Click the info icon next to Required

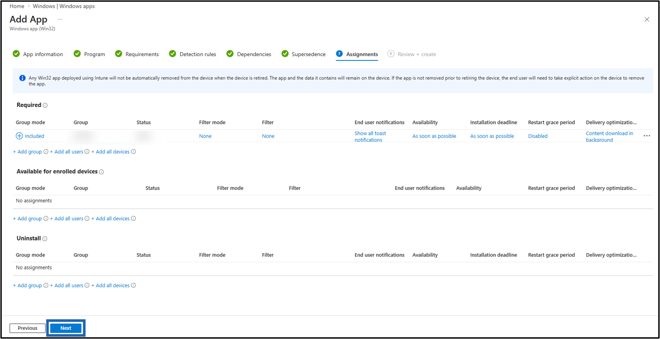[x=45, y=106]
